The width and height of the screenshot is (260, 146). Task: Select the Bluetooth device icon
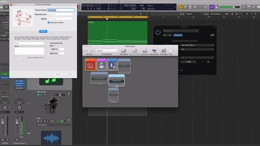click(112, 64)
